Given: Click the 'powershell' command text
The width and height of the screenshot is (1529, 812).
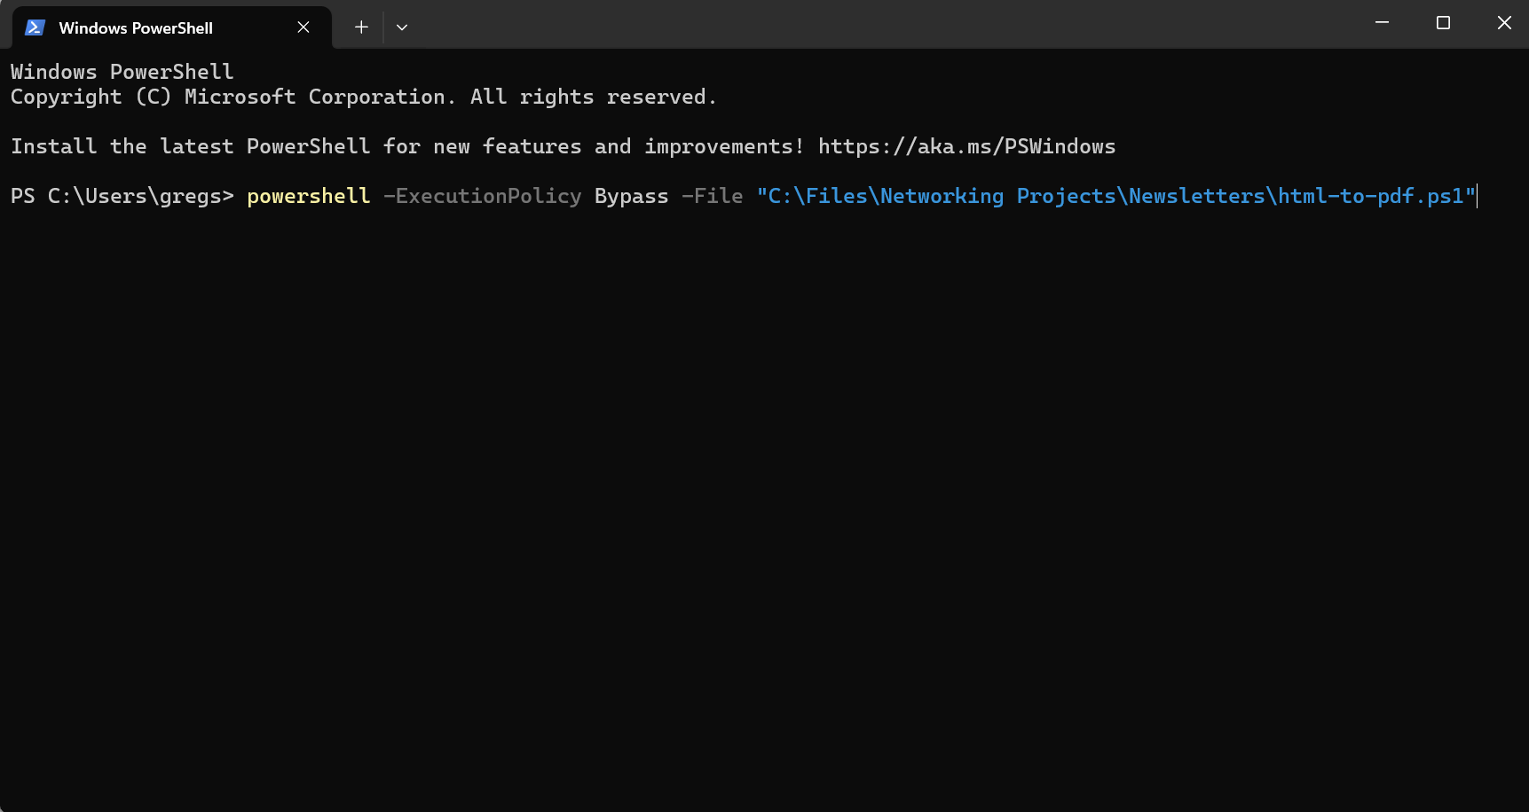Looking at the screenshot, I should point(309,196).
